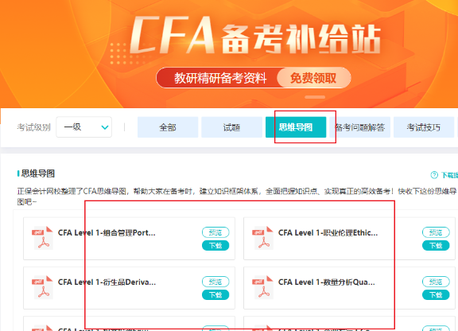Select the 全部 tab
Viewport: 458px width, 331px height.
[168, 127]
